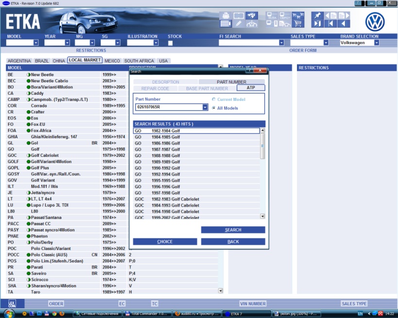Open the ILLUSTRATION dropdown

click(x=156, y=43)
